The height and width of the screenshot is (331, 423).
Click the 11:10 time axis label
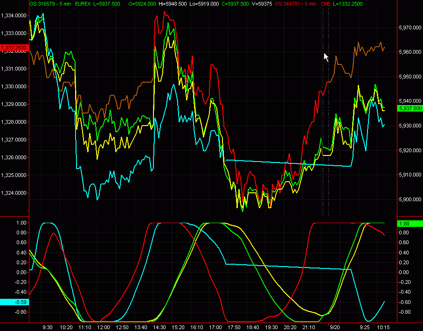click(85, 327)
